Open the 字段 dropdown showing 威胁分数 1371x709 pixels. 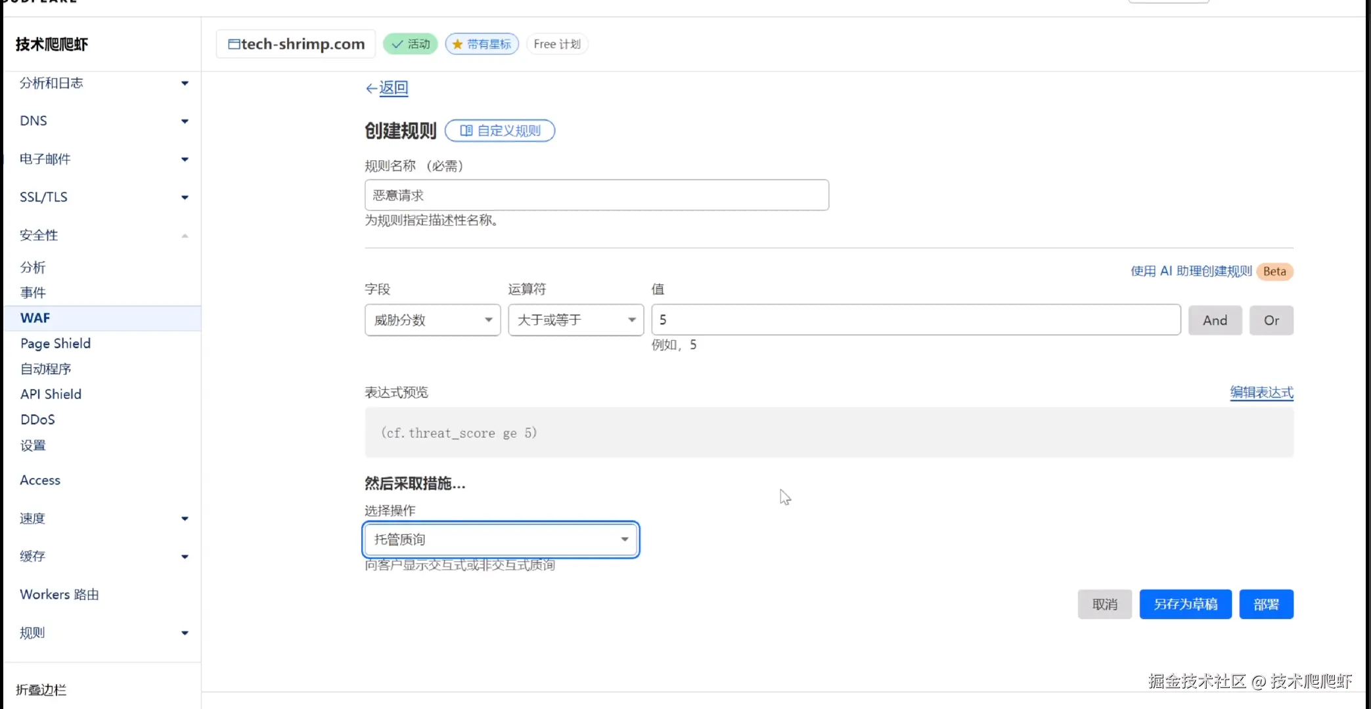432,320
